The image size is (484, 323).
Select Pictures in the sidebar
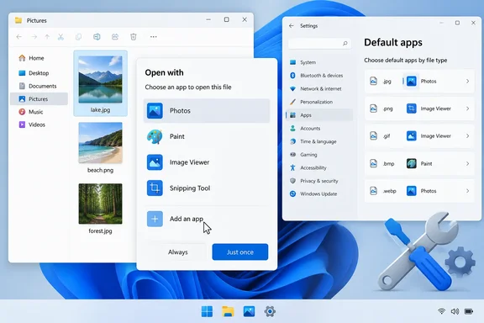pyautogui.click(x=39, y=99)
